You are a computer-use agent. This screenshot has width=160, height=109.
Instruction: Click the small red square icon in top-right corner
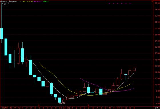pos(152,1)
